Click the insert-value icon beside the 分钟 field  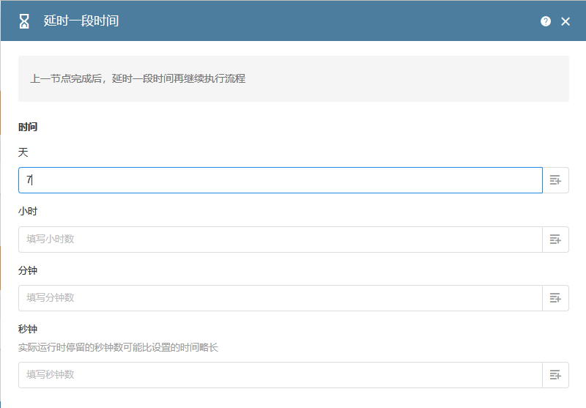point(555,298)
